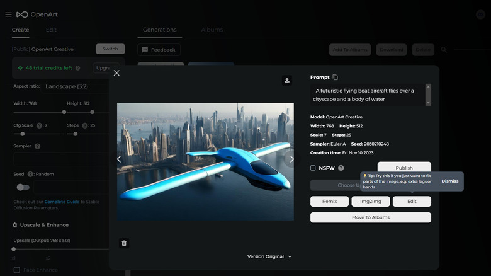Switch to the Albums tab

click(x=212, y=30)
